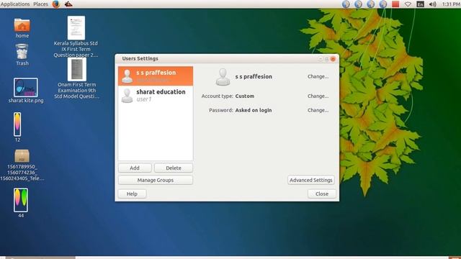Viewport: 461px width, 259px height.
Task: Click the Users Settings title bar
Action: click(227, 59)
